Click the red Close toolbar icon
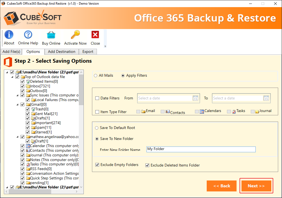Viewport: 282px width, 198px height. (95, 35)
